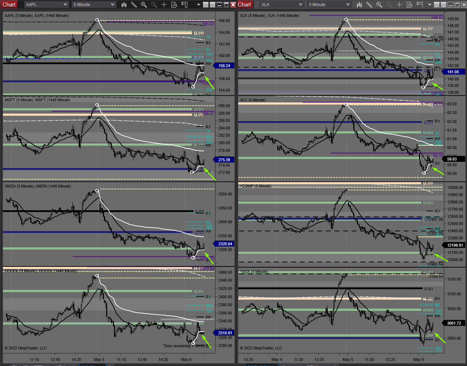
Task: Click the 2472.94 level label in GOOGL panel
Action: (x=206, y=269)
